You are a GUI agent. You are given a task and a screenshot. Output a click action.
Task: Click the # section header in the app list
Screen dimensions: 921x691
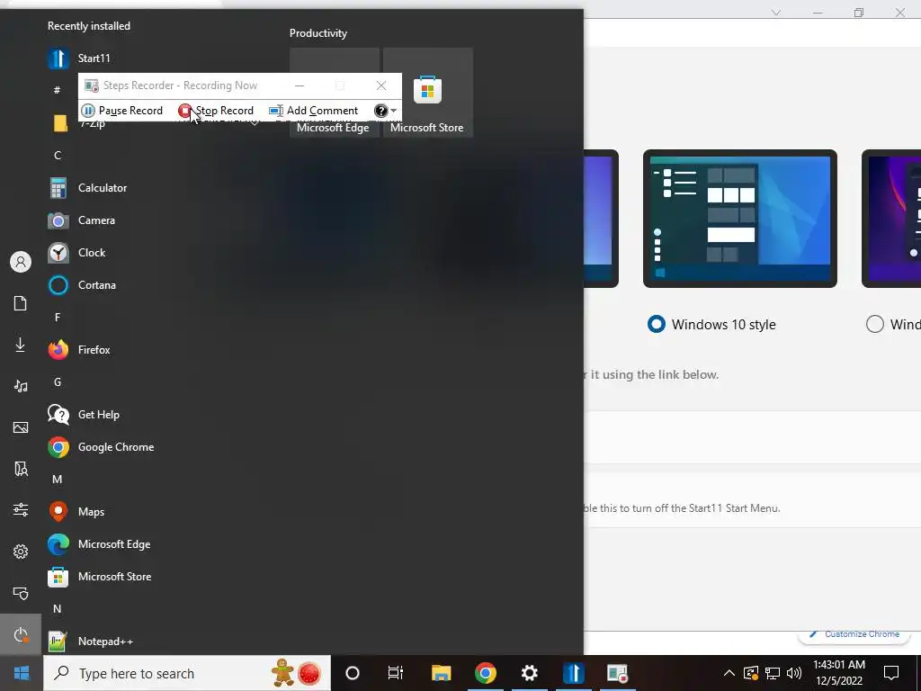[57, 90]
